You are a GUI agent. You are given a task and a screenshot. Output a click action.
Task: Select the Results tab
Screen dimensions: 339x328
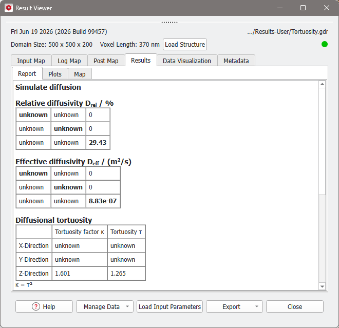pyautogui.click(x=141, y=60)
